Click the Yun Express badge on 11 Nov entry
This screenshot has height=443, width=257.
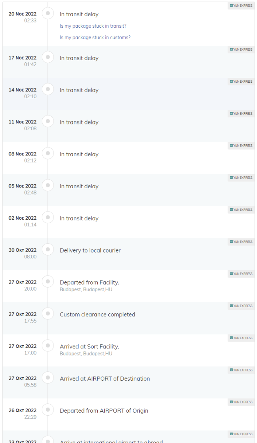(x=241, y=113)
